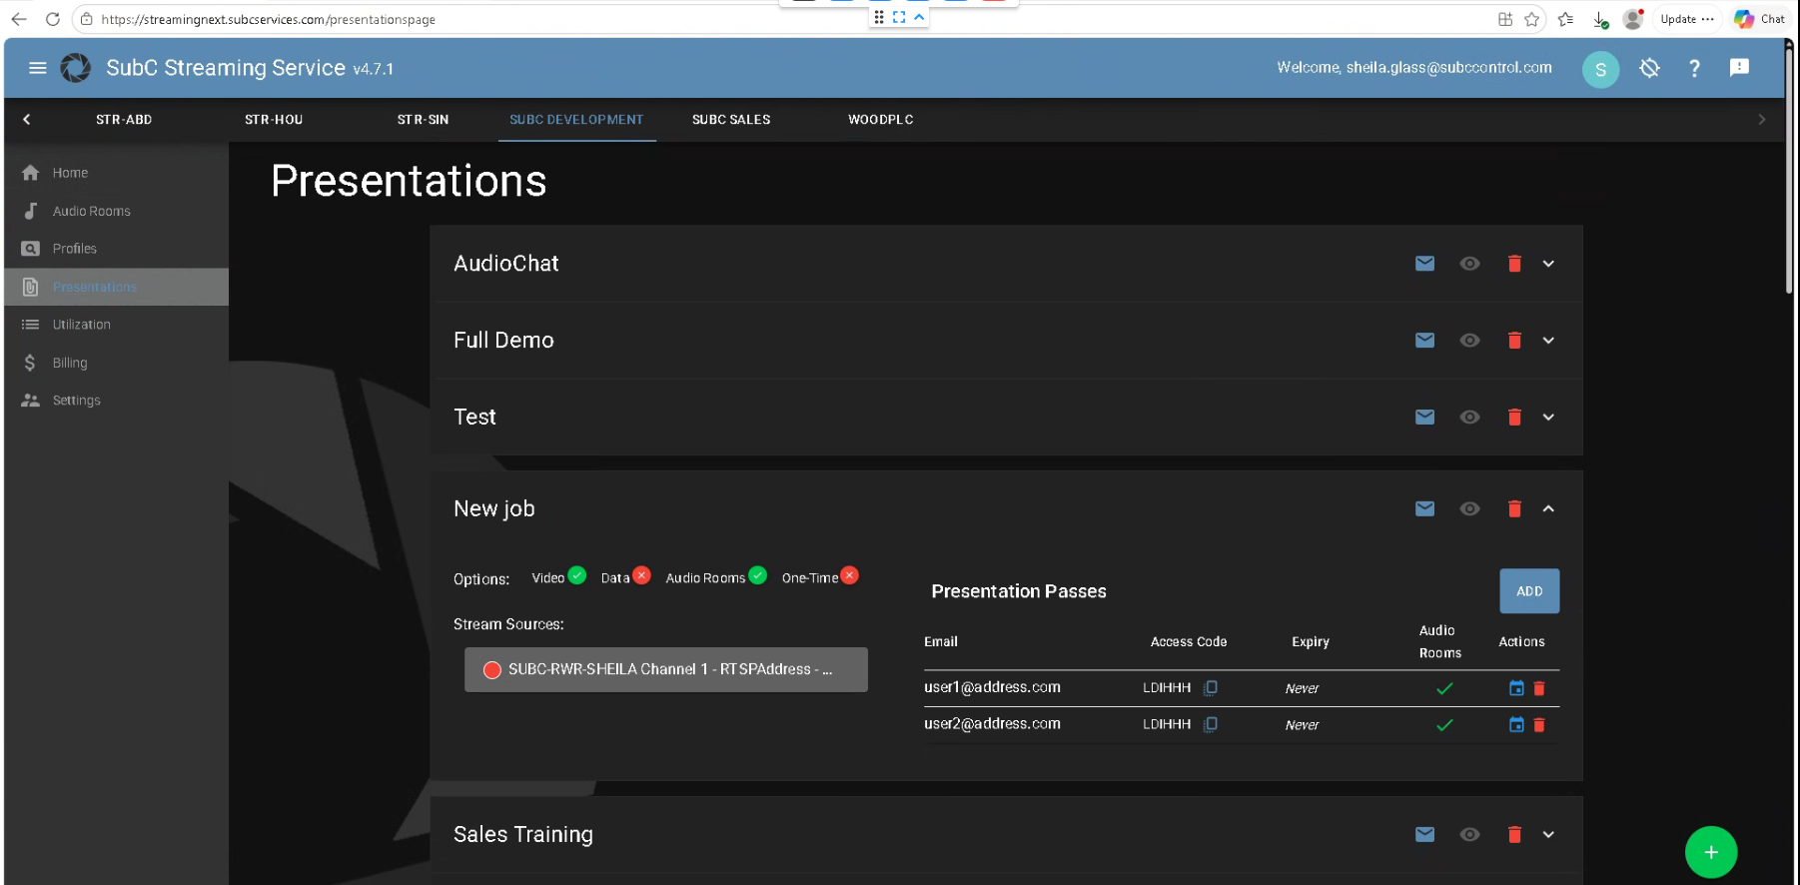Click the green plus add presentation button
The image size is (1800, 885).
1711,852
